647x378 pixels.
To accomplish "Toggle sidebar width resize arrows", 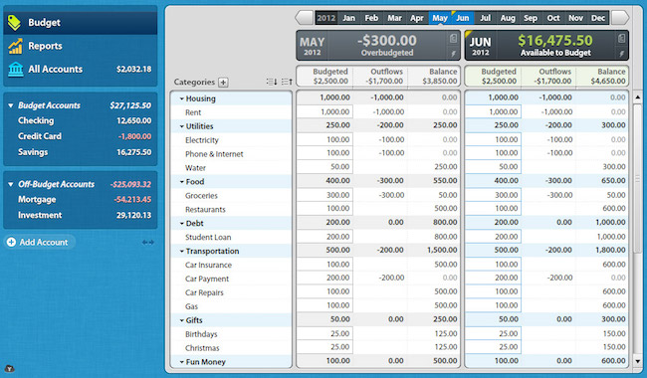I will pos(147,243).
